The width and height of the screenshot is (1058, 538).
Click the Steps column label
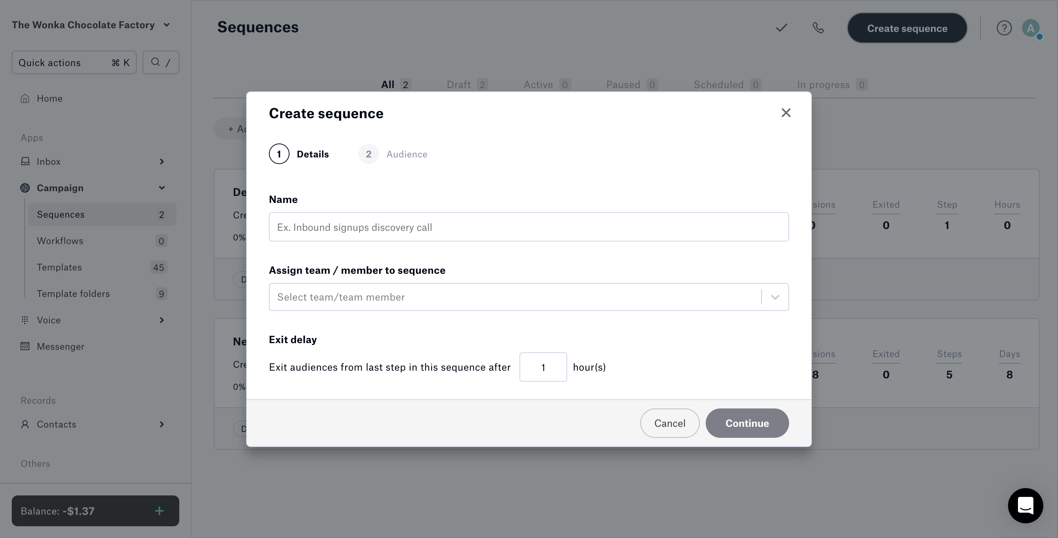pyautogui.click(x=949, y=354)
